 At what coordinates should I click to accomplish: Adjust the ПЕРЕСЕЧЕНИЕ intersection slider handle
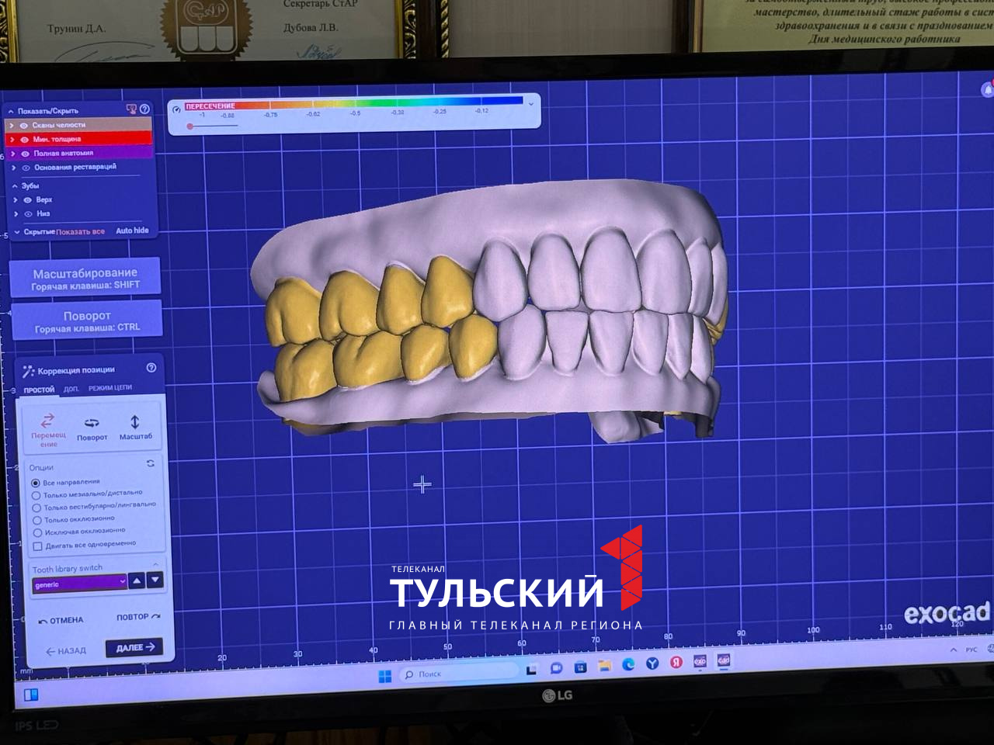pos(189,126)
